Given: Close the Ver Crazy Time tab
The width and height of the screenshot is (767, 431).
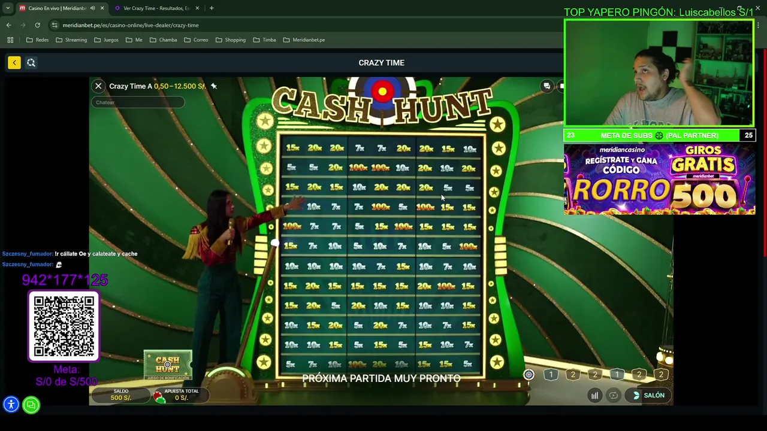Looking at the screenshot, I should [197, 8].
